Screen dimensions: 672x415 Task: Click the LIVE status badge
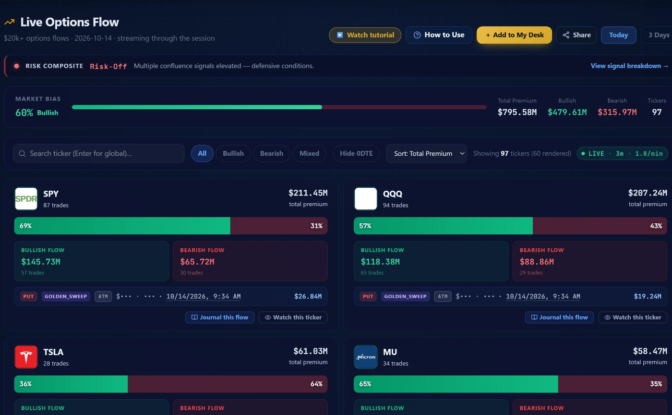(x=623, y=153)
